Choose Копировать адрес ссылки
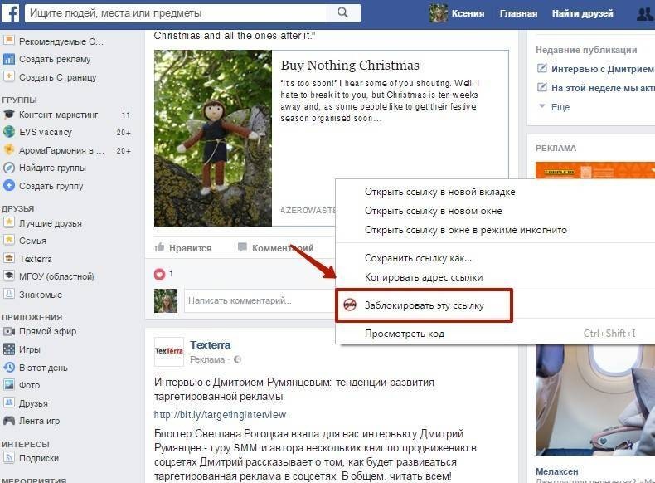Screen dimensions: 655x483 (424, 277)
